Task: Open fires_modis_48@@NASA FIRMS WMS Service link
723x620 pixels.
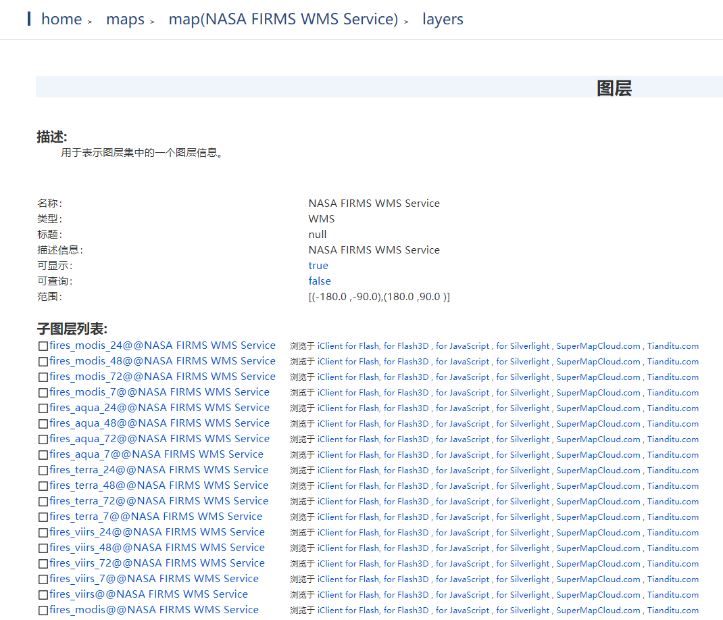Action: [162, 361]
